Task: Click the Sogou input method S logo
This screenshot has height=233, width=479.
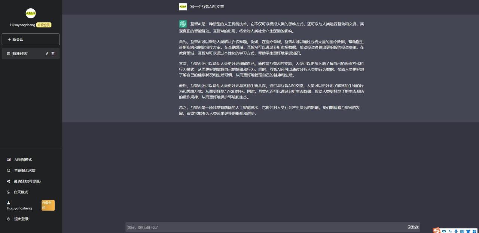Action: coord(437,231)
